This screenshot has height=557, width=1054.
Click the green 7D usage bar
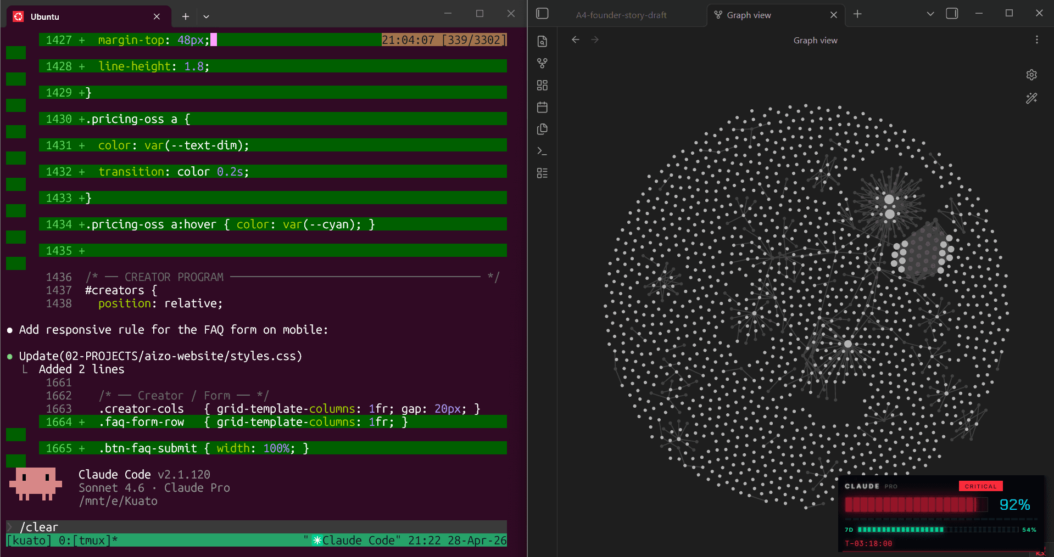pos(938,530)
